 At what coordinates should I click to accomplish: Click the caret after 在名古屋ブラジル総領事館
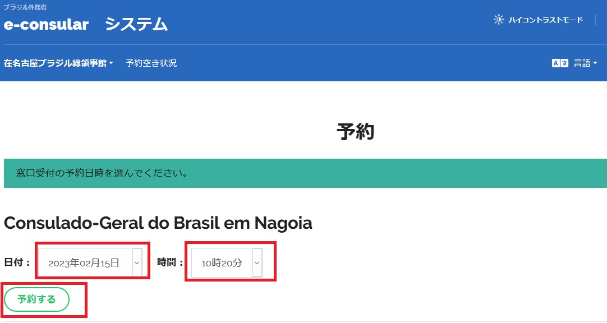tap(111, 63)
